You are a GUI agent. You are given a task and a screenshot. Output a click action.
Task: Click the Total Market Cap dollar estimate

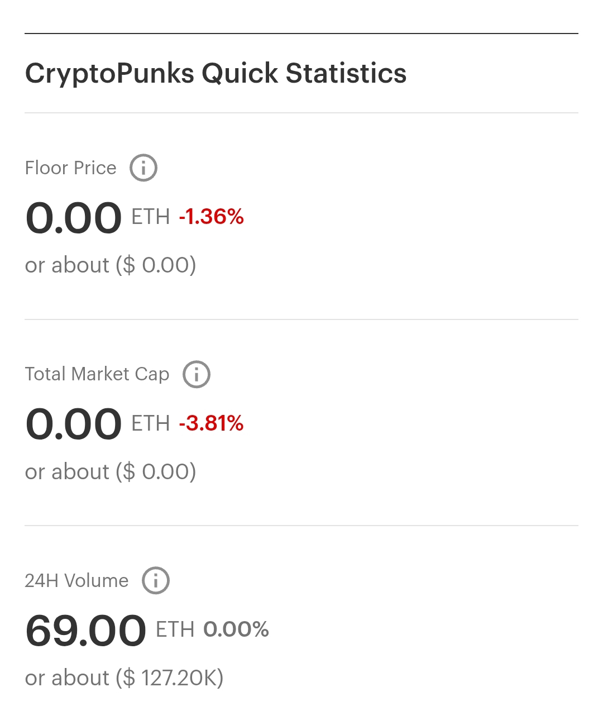pos(111,472)
